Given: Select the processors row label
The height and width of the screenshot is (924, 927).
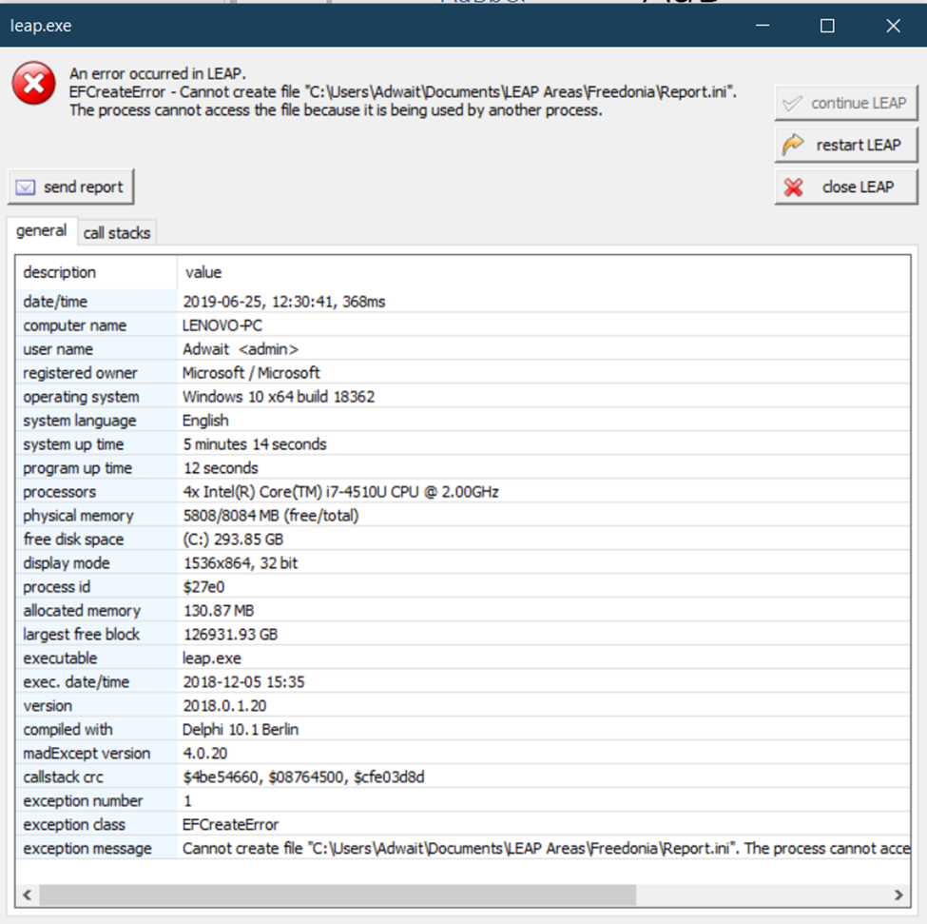Looking at the screenshot, I should coord(59,492).
